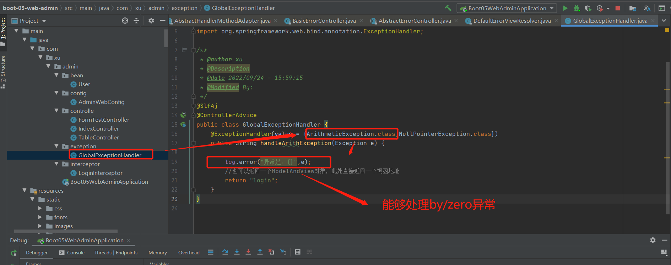
Task: Collapse the bean package
Action: tap(56, 75)
